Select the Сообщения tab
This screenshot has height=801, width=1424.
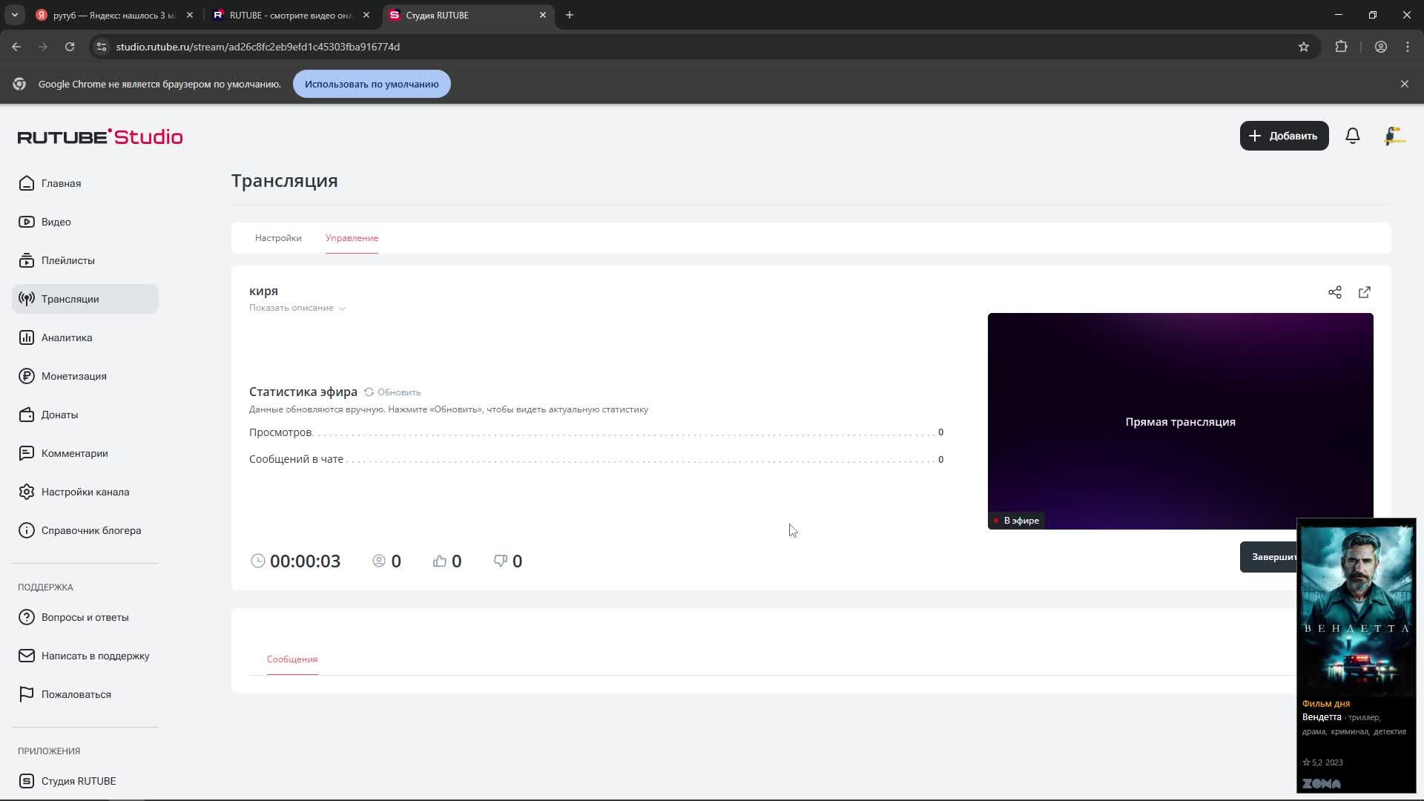point(292,659)
